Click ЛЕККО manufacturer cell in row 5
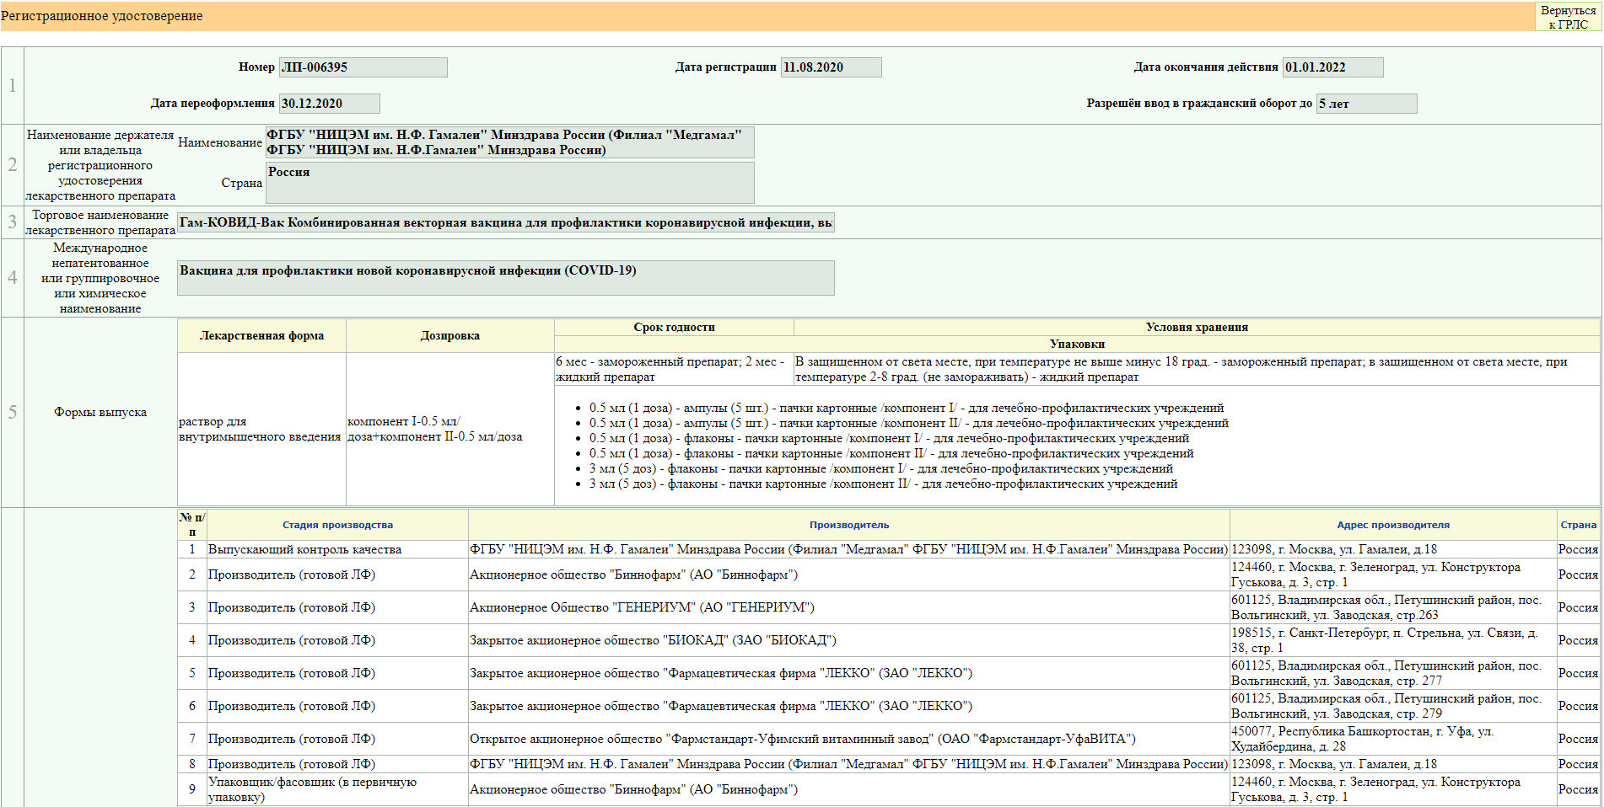 coord(849,673)
